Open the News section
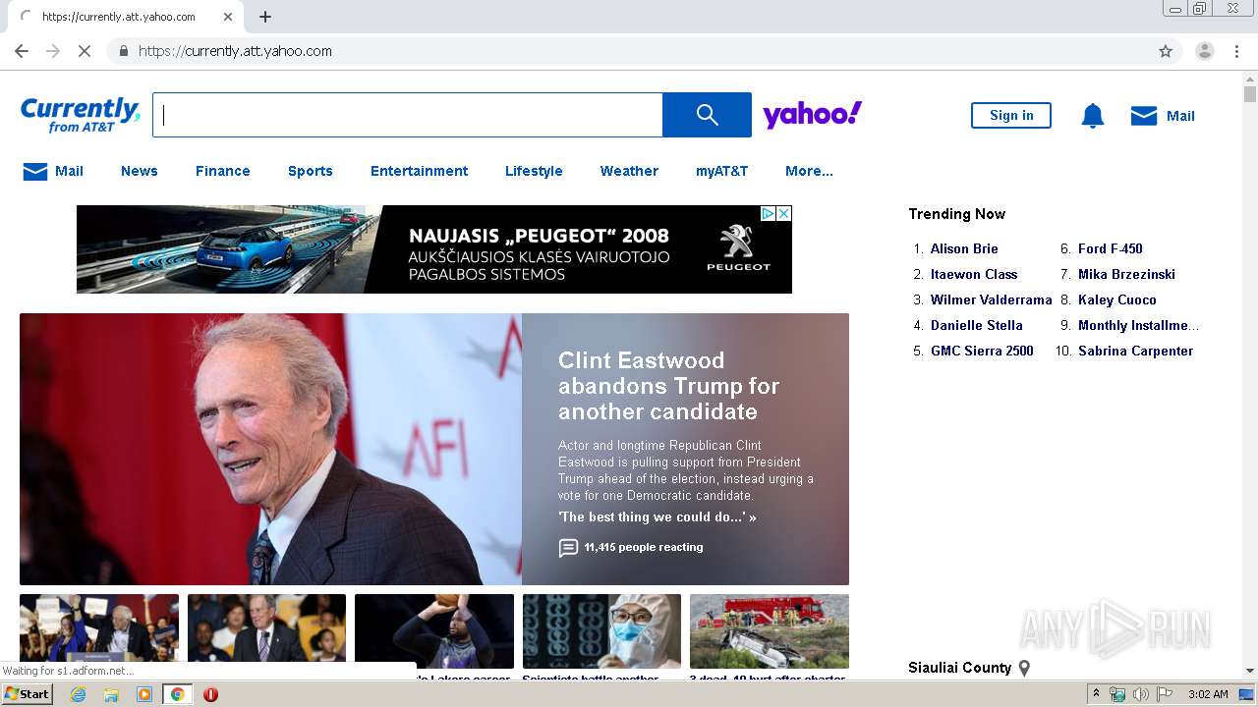This screenshot has width=1258, height=707. click(x=140, y=171)
